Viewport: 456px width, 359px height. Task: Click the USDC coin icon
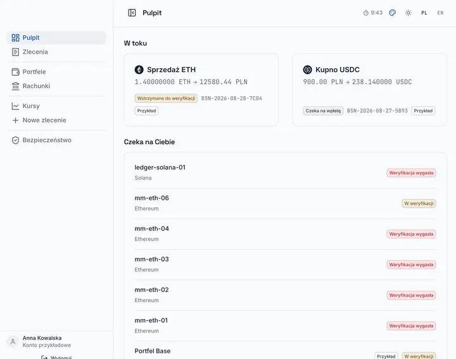point(307,70)
